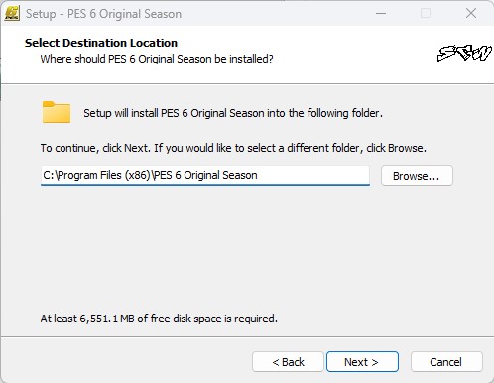Screen dimensions: 494x383
Task: Proceed with the Next button
Action: coord(362,362)
